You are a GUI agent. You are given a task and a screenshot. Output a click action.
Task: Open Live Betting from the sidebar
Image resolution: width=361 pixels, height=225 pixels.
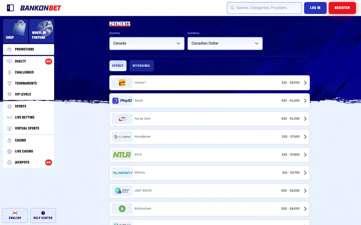(29, 117)
